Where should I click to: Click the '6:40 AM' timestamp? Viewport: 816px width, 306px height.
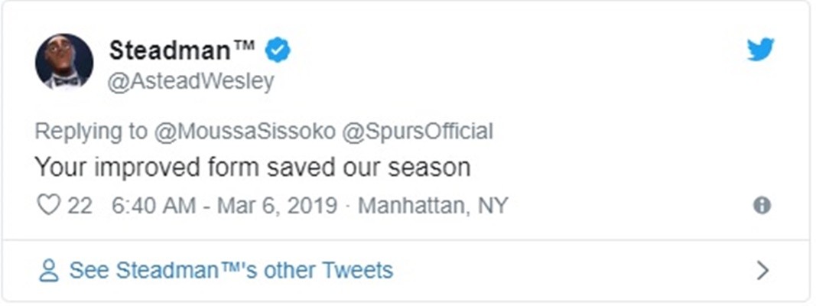[145, 205]
